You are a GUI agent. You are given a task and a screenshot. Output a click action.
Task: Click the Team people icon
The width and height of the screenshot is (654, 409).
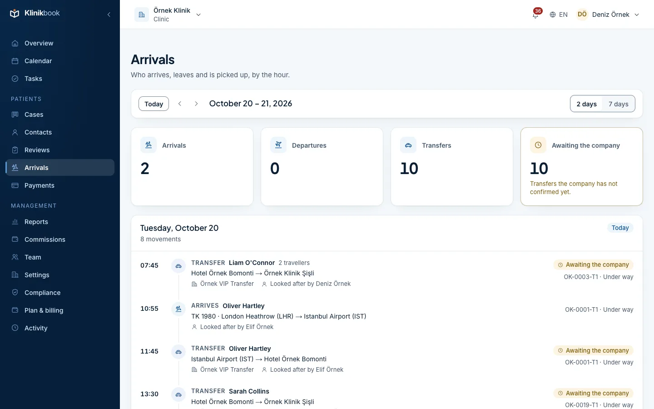point(15,257)
